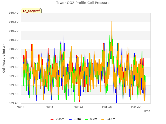166x124 pixels.
Task: Click the blue 1.8m legend swatch
Action: click(70, 119)
